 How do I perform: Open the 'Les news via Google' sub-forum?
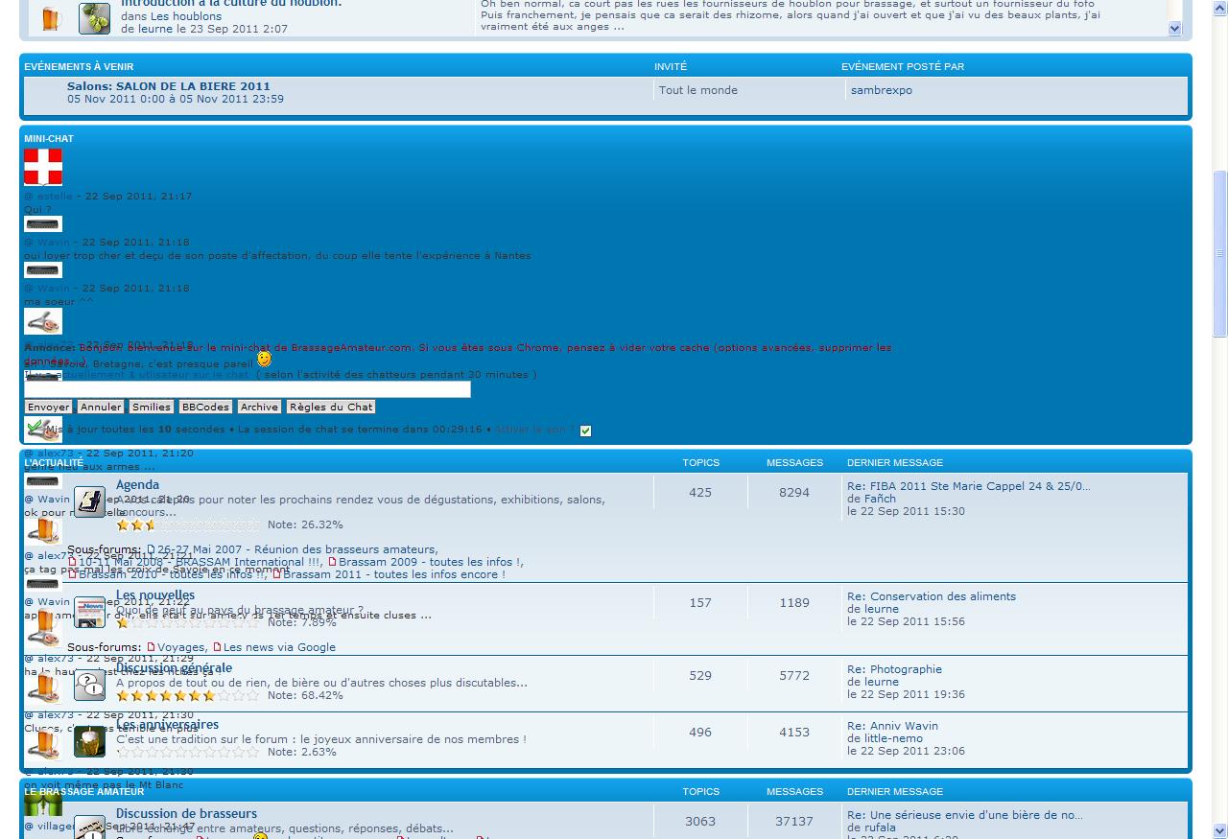tap(279, 647)
